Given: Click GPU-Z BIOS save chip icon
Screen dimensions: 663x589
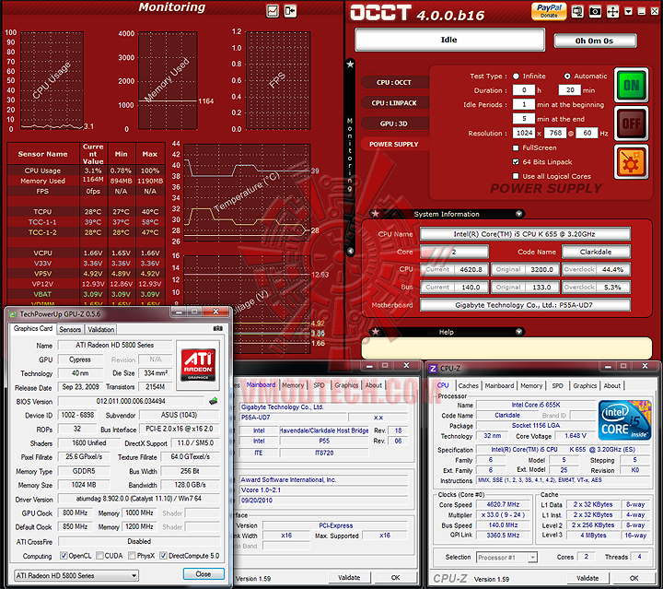Looking at the screenshot, I should 214,401.
